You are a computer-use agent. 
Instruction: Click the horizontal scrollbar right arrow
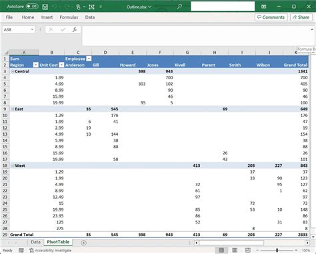pos(307,243)
